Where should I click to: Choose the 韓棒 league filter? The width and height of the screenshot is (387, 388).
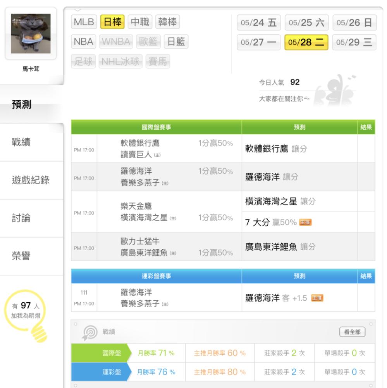pos(168,22)
